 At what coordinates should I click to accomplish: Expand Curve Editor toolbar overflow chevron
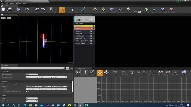coord(190,73)
